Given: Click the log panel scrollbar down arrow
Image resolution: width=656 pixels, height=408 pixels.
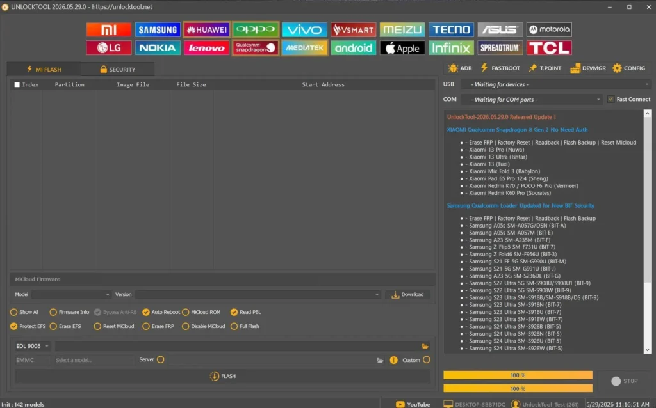Looking at the screenshot, I should click(647, 350).
